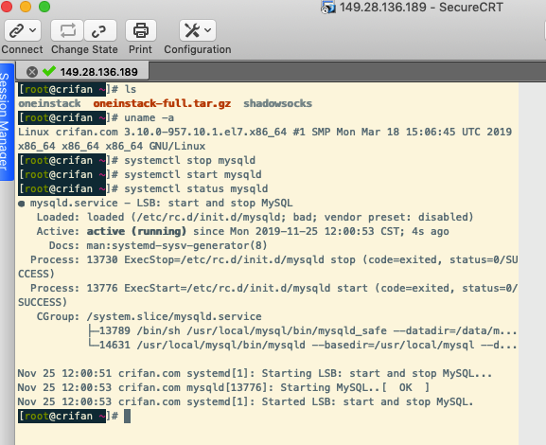Image resolution: width=546 pixels, height=445 pixels.
Task: Open the Connect dropdown arrow
Action: tap(33, 30)
